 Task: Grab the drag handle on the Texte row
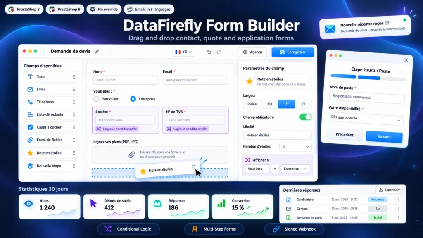[x=74, y=77]
